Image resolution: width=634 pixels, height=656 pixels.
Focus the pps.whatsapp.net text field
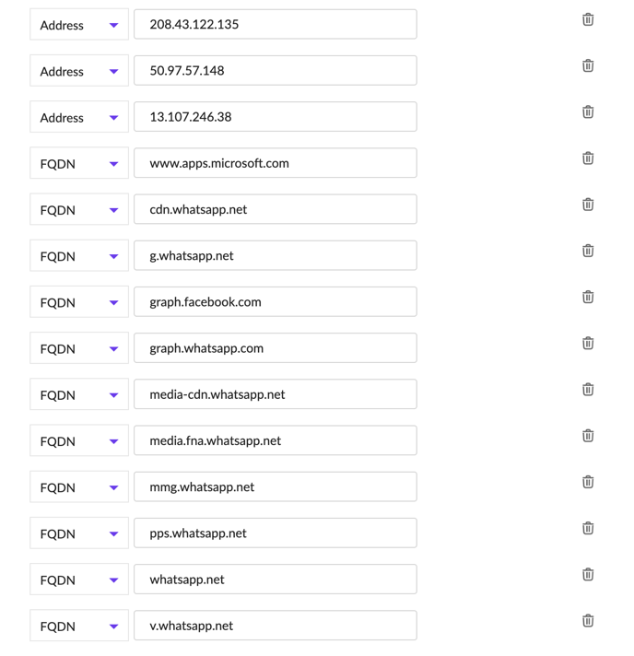point(275,533)
